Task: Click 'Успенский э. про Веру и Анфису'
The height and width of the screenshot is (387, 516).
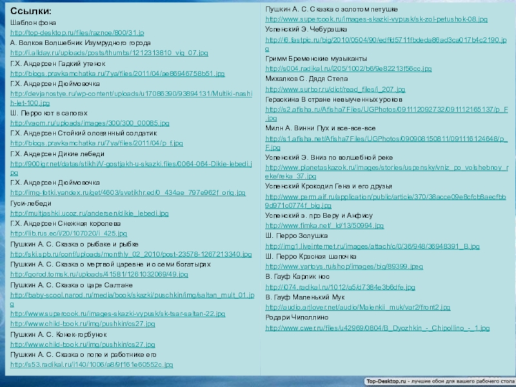Action: click(x=319, y=216)
